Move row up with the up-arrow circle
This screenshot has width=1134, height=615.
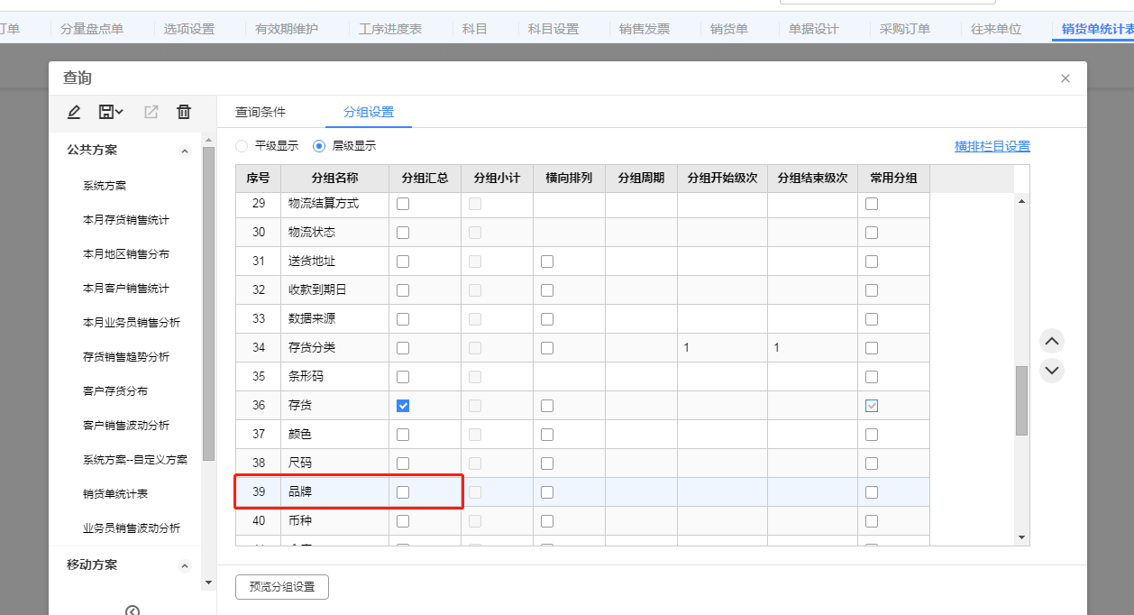pyautogui.click(x=1052, y=342)
